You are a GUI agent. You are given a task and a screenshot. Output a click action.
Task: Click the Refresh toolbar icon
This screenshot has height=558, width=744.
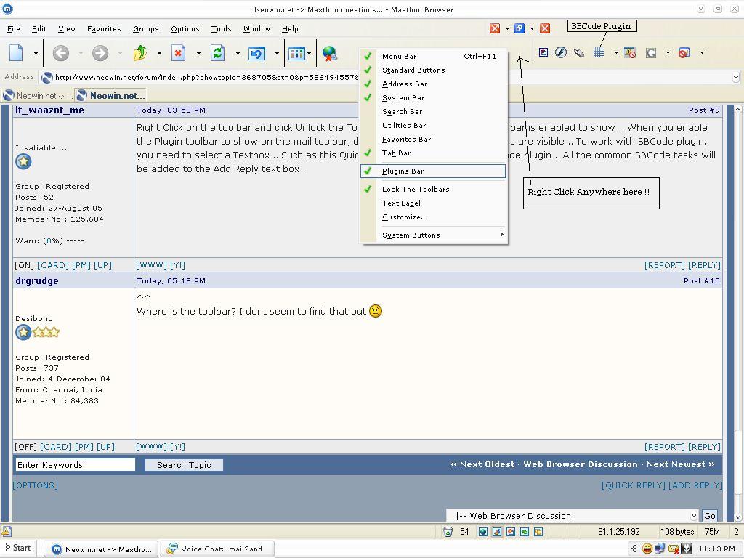[217, 53]
